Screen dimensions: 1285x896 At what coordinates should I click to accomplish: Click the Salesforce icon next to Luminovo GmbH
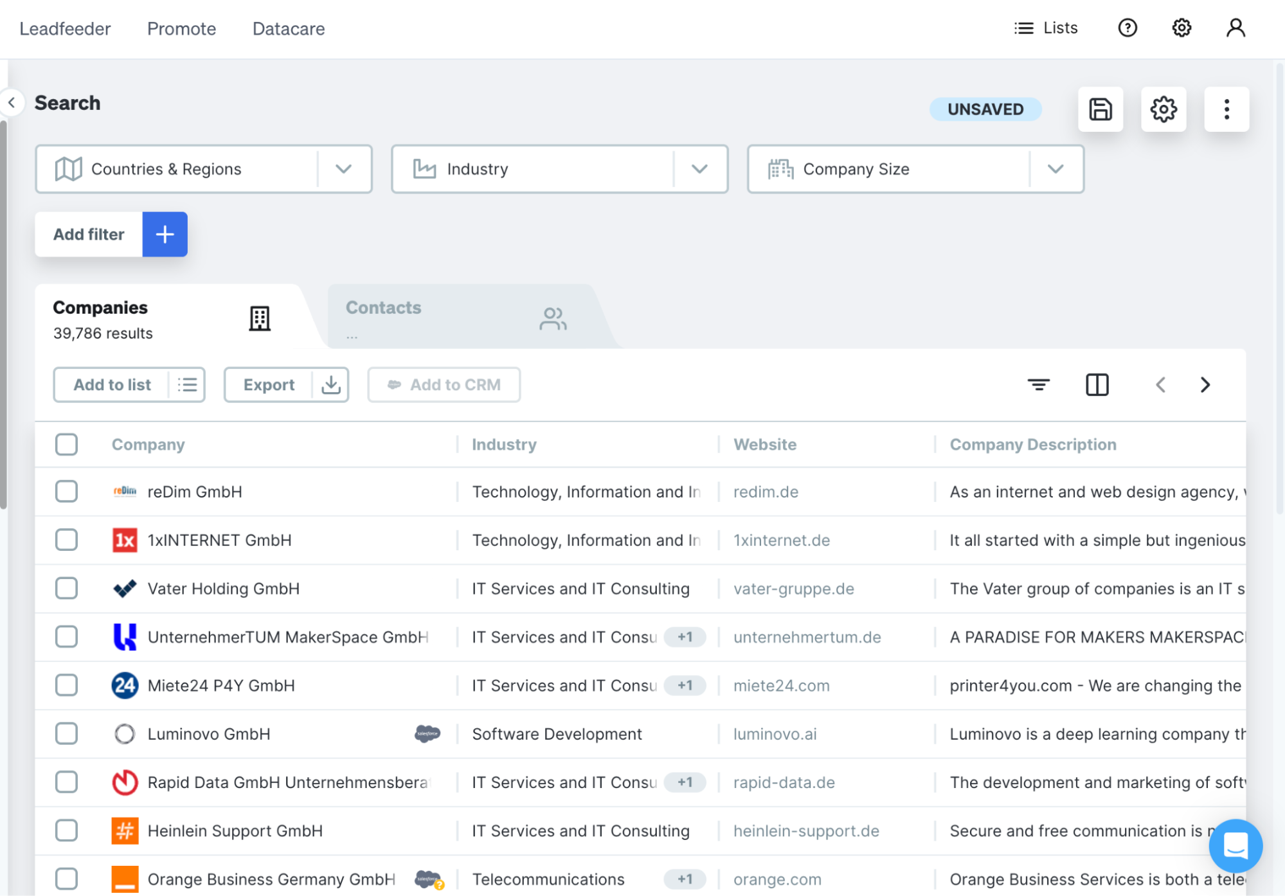coord(426,733)
